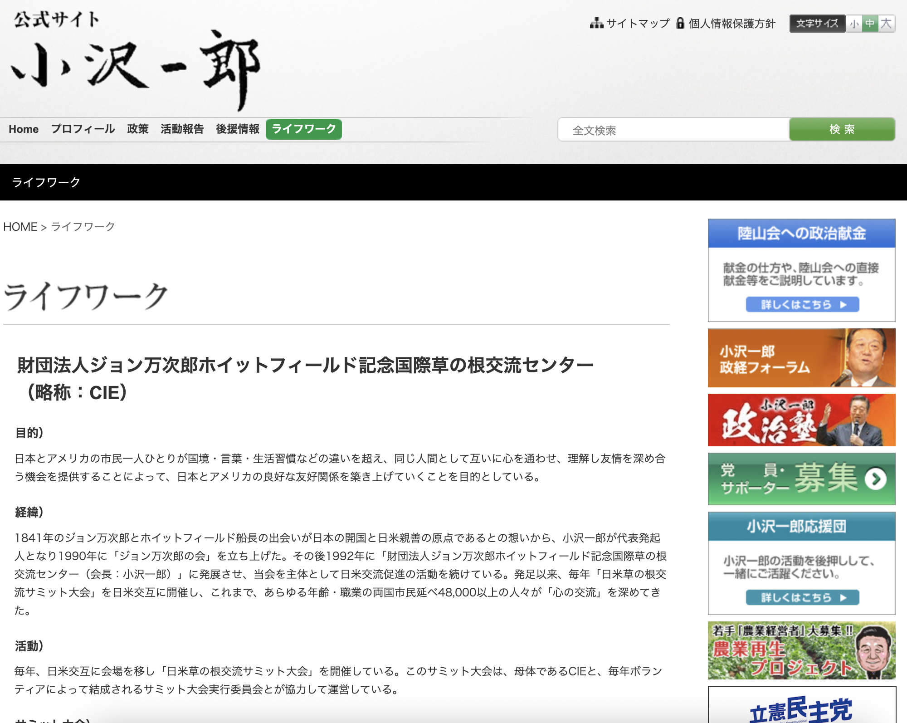The image size is (907, 723).
Task: Go to the Home menu item
Action: pyautogui.click(x=24, y=129)
